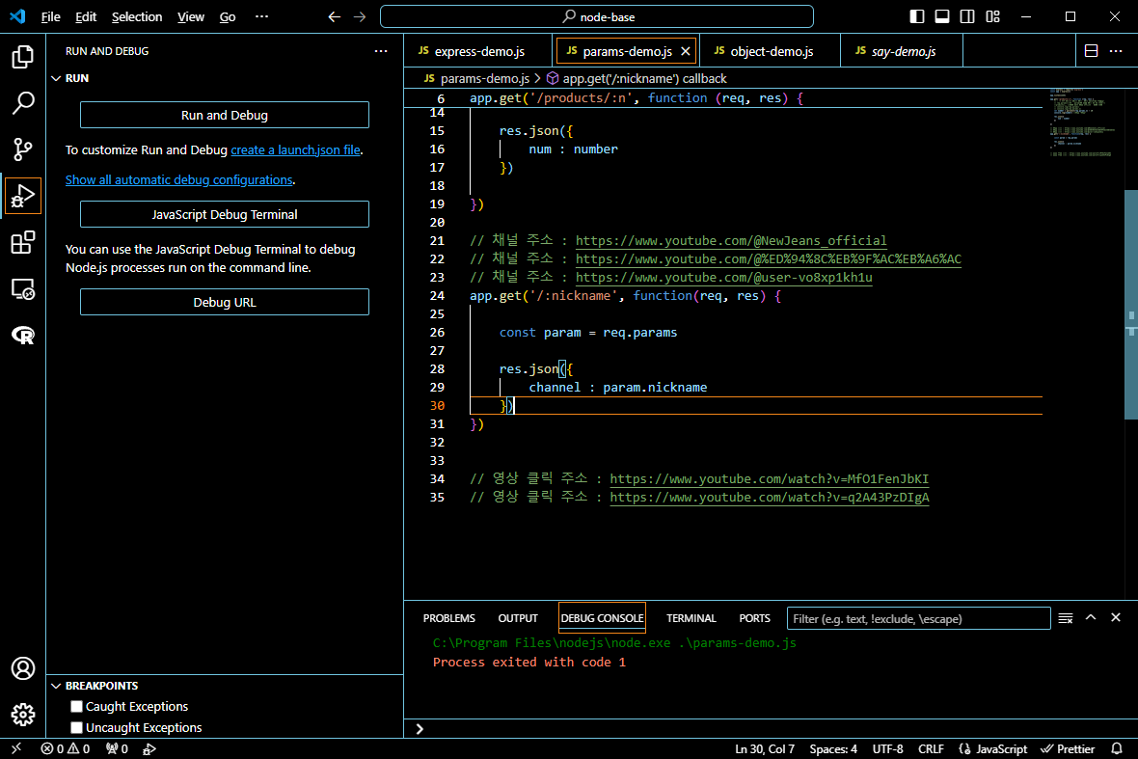Change encoding UTF-8 in status bar

pos(887,748)
